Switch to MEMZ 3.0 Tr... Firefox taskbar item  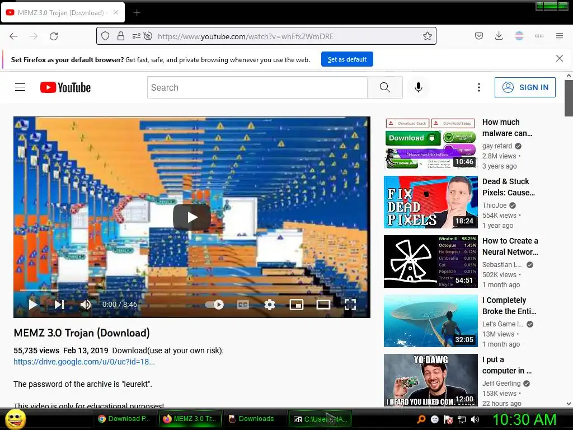(190, 419)
